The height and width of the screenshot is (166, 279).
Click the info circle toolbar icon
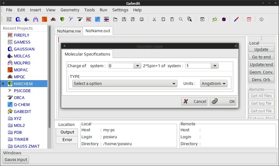pyautogui.click(x=261, y=19)
